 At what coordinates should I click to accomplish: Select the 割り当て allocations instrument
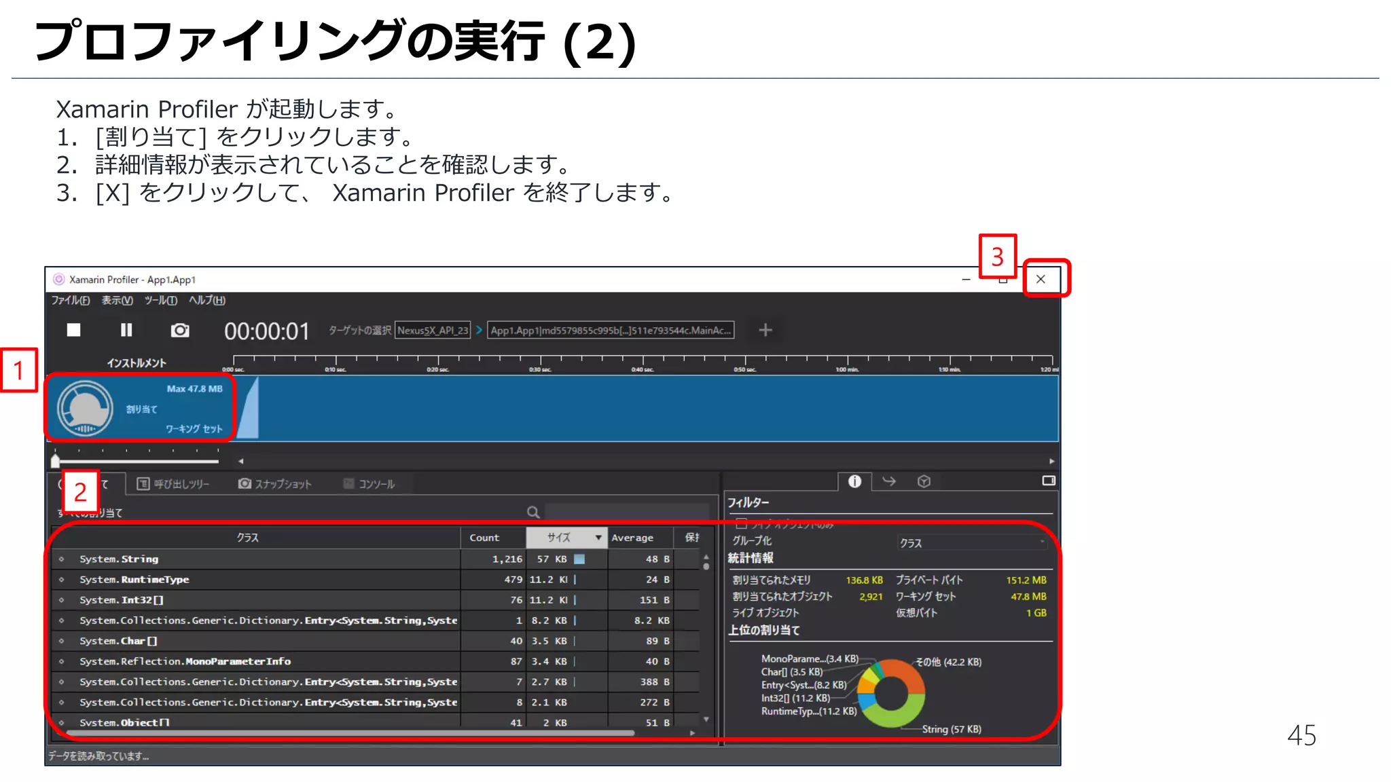coord(140,408)
